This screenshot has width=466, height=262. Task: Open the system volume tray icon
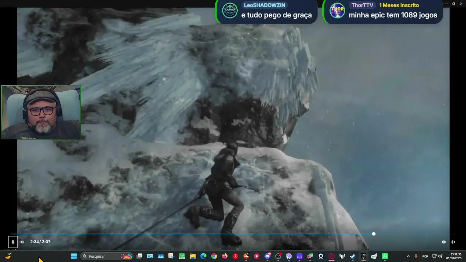click(440, 256)
